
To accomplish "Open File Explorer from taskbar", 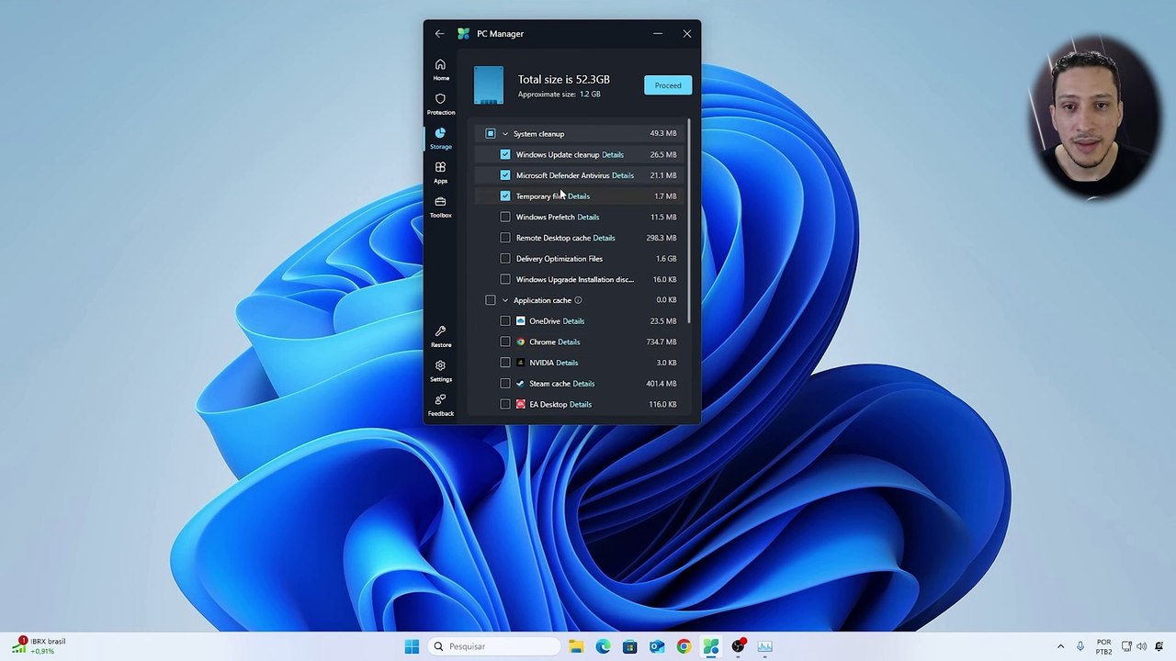I will pos(576,646).
